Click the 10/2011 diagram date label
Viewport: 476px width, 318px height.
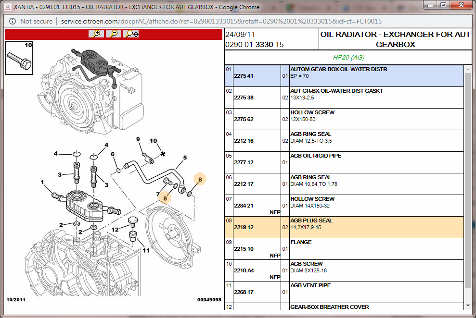point(16,300)
